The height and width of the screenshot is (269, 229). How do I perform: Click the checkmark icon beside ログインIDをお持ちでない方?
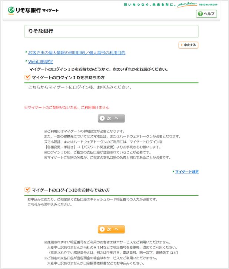[27, 190]
